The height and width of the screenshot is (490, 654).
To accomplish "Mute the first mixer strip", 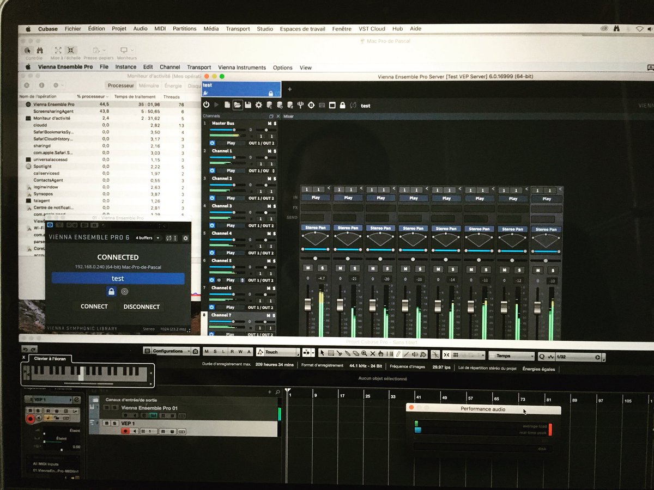I will coord(308,268).
